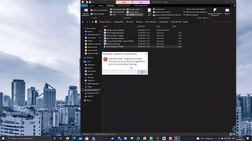Select Disque local (D:) in sidebar
The height and width of the screenshot is (141, 252).
93,93
